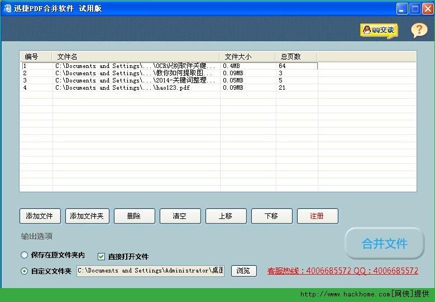Viewport: 435px width, 302px height.
Task: Click 浏览 to browse output folder
Action: click(243, 271)
